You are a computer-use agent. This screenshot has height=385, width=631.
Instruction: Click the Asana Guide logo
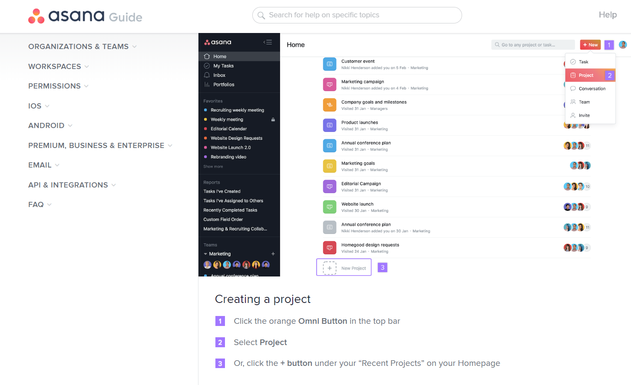85,16
